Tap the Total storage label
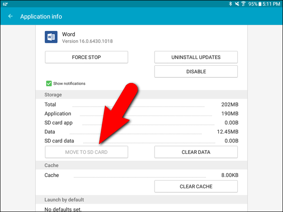The width and height of the screenshot is (283, 212). pyautogui.click(x=50, y=104)
